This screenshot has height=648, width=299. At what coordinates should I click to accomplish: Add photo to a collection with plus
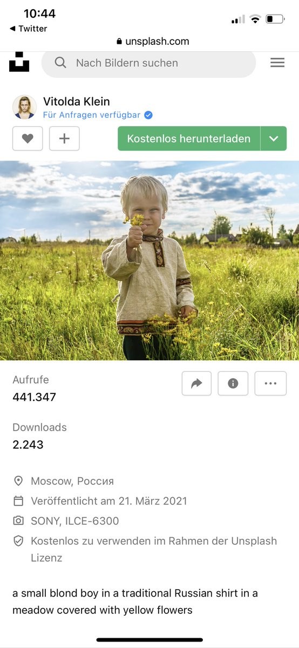click(64, 138)
